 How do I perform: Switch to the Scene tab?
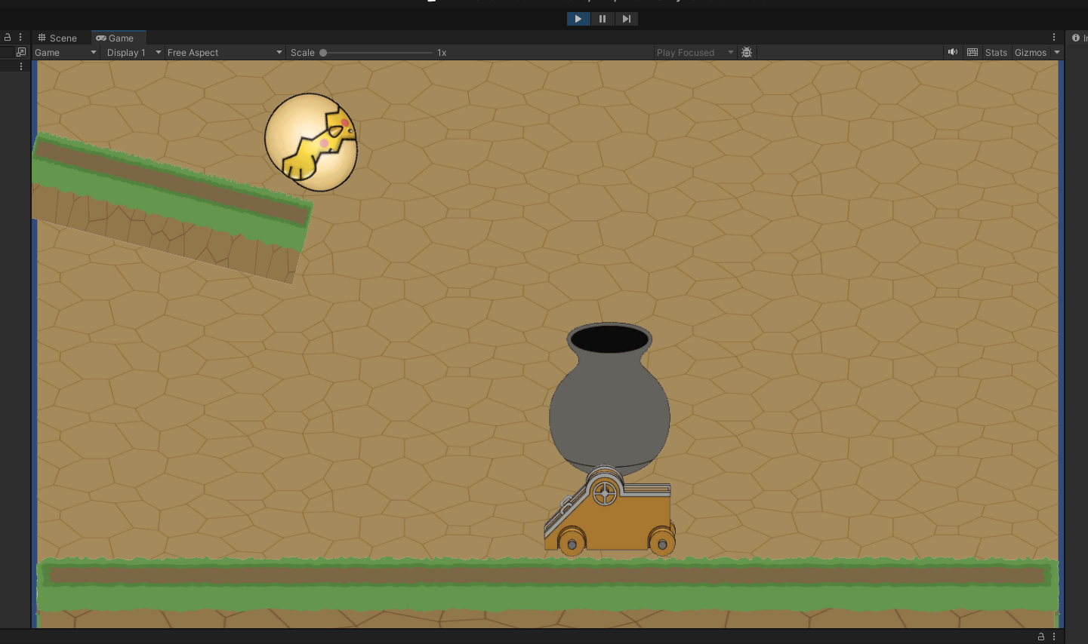pyautogui.click(x=57, y=38)
